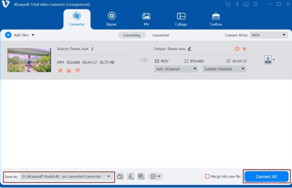
Task: Check Merge into one file
Action: pos(207,176)
